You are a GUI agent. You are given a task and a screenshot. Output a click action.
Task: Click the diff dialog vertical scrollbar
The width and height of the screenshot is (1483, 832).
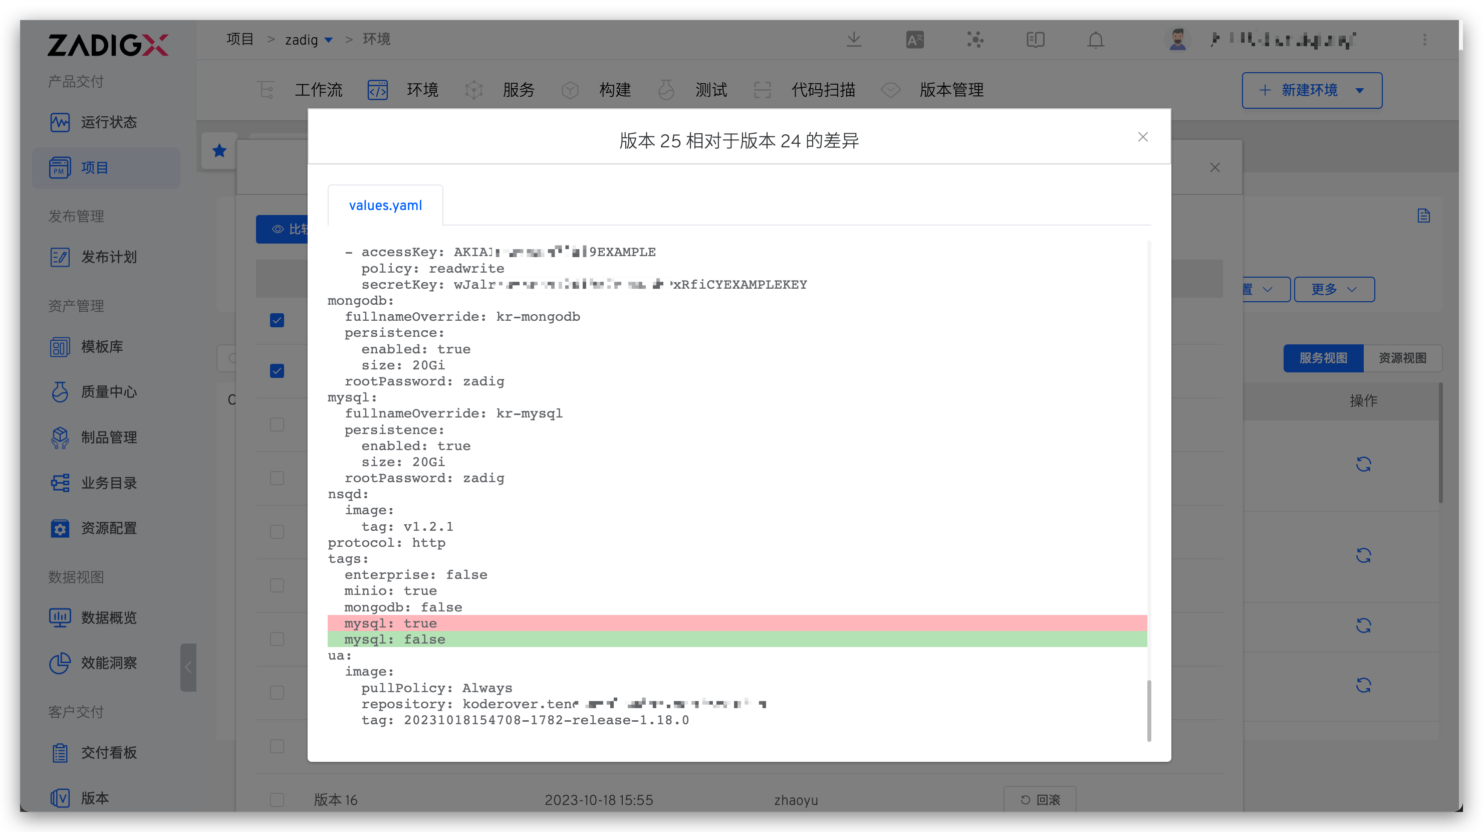[1149, 711]
